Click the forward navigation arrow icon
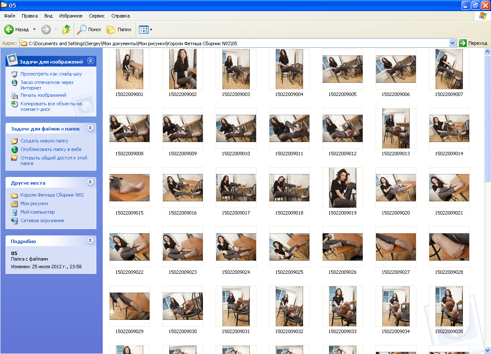The height and width of the screenshot is (354, 491). tap(46, 29)
